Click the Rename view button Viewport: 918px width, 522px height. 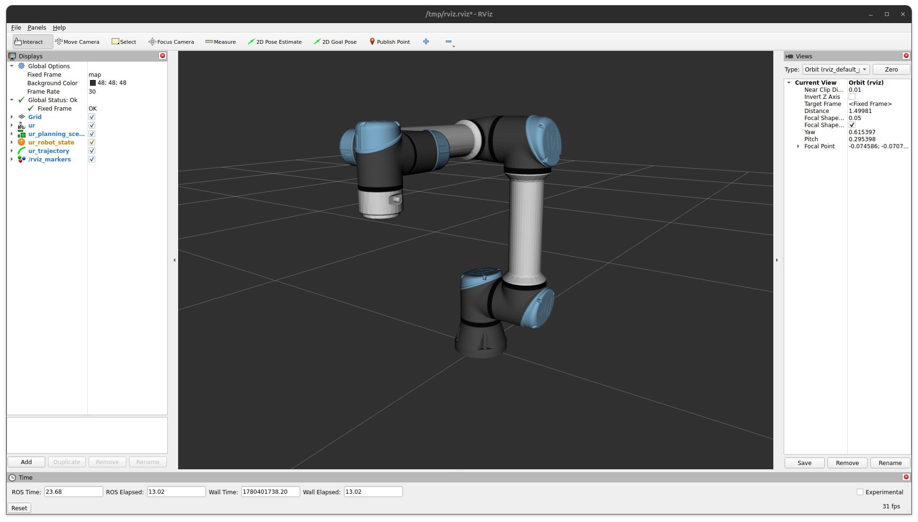[890, 463]
